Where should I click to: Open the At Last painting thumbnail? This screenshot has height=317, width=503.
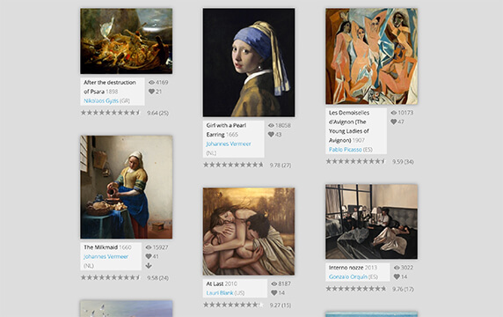click(249, 232)
